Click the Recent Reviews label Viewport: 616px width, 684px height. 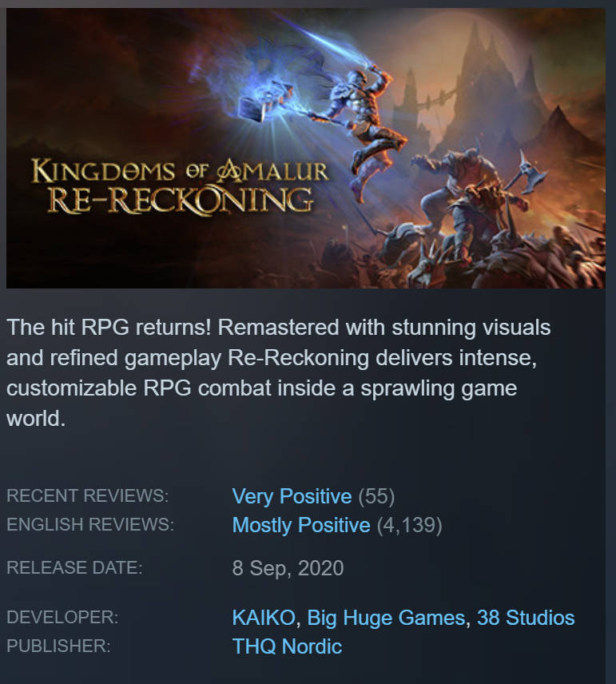click(x=88, y=495)
